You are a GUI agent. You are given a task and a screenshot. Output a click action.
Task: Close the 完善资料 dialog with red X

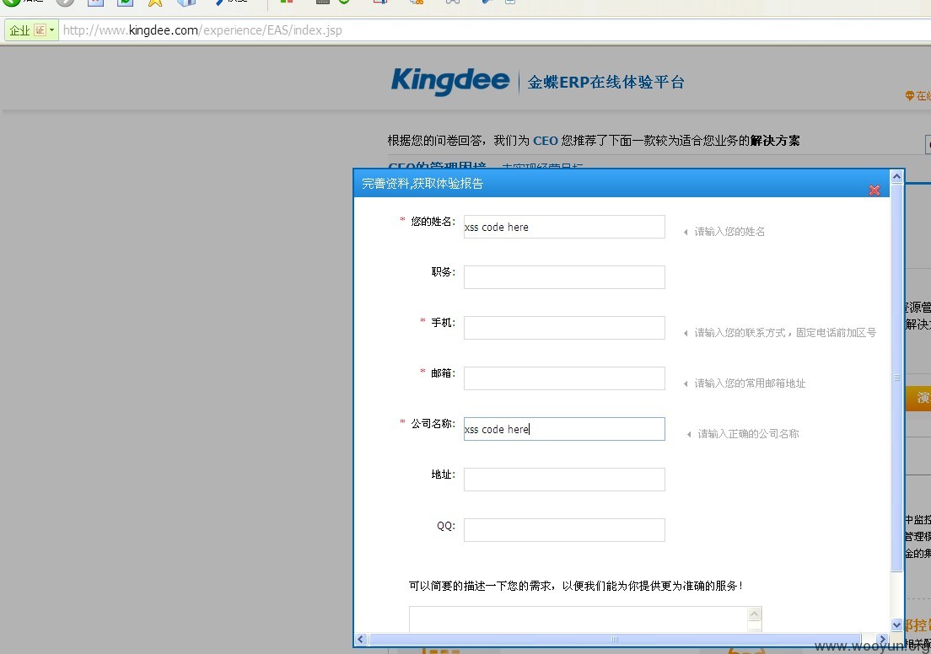874,190
